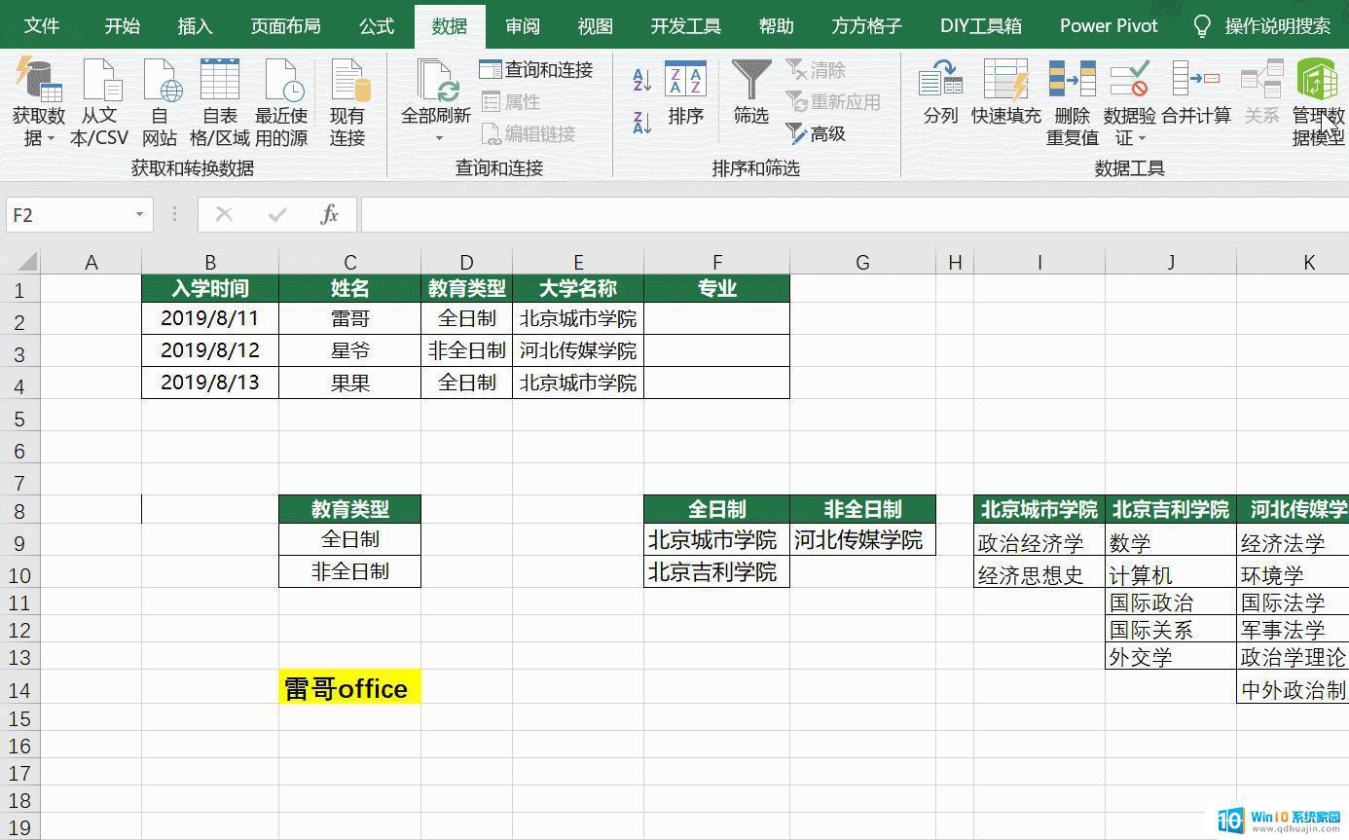Sort ascending with the A-Z icon
The image size is (1349, 840).
(641, 80)
